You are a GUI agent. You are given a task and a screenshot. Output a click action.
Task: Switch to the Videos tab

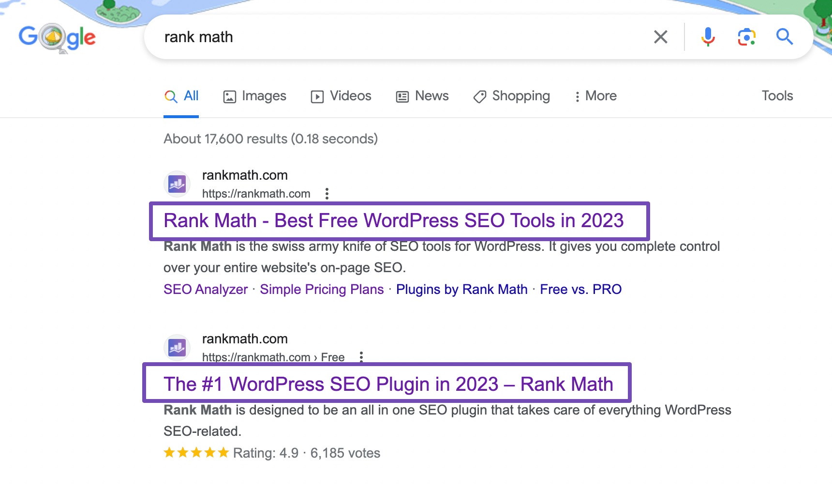(341, 96)
